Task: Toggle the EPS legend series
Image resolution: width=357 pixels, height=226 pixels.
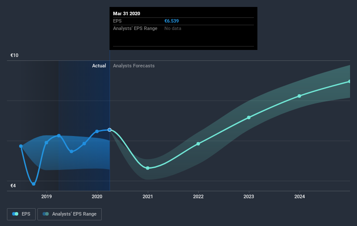Action: 21,214
